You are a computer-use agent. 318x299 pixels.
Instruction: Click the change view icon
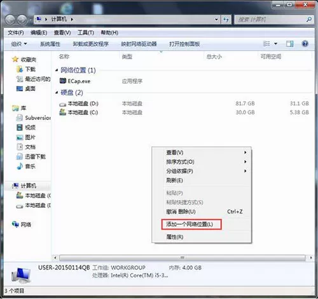(266, 44)
